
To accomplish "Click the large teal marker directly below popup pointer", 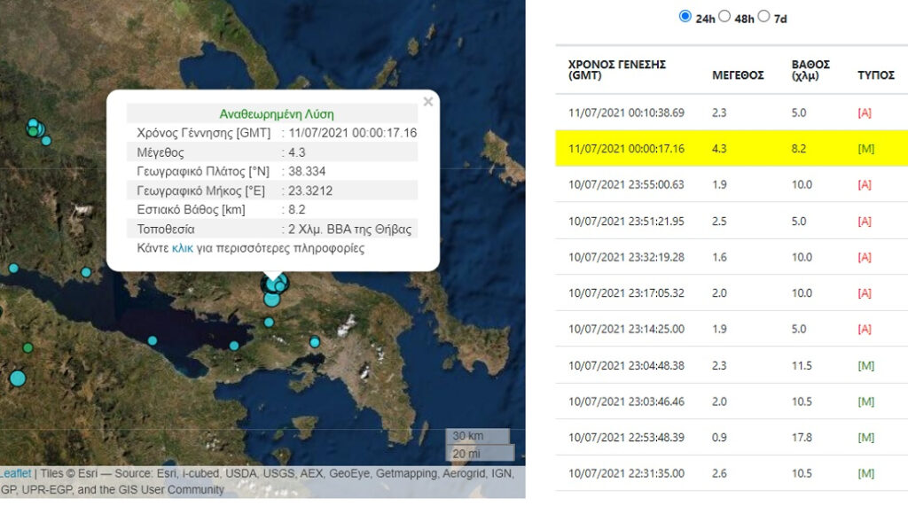I will [272, 300].
